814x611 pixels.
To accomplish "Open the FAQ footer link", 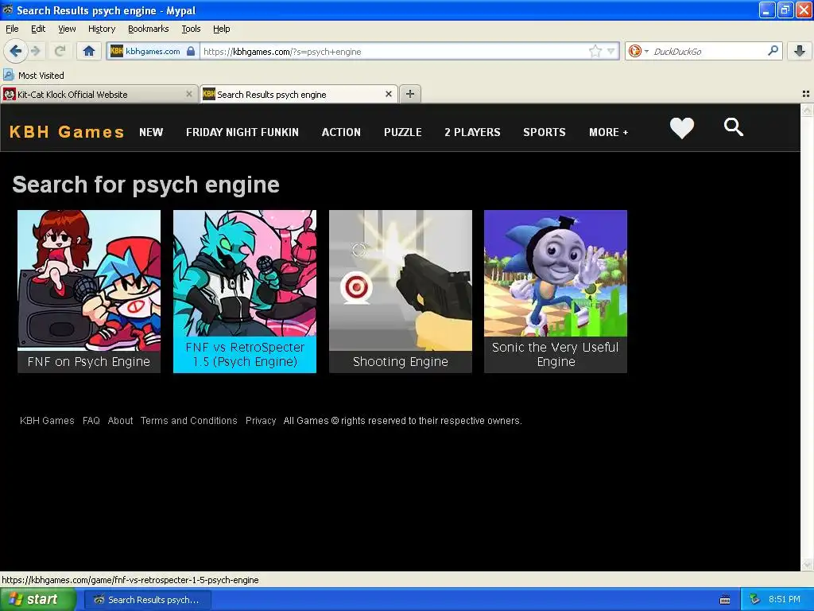I will pyautogui.click(x=91, y=420).
